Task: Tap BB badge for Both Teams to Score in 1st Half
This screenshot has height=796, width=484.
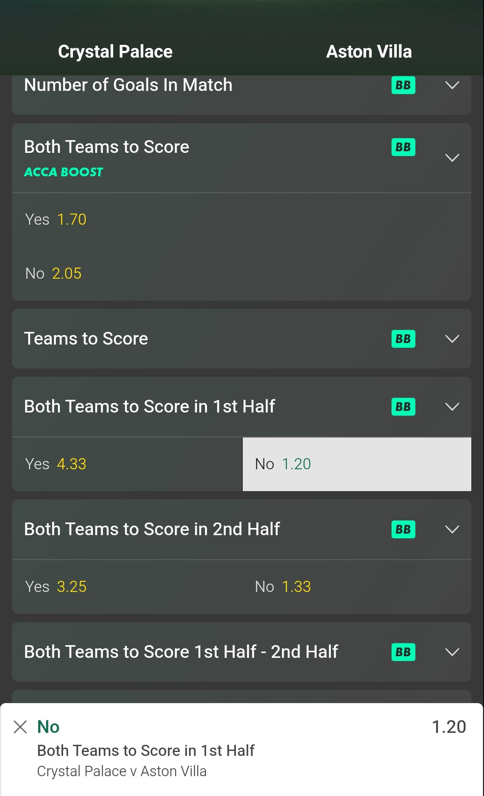Action: coord(403,407)
